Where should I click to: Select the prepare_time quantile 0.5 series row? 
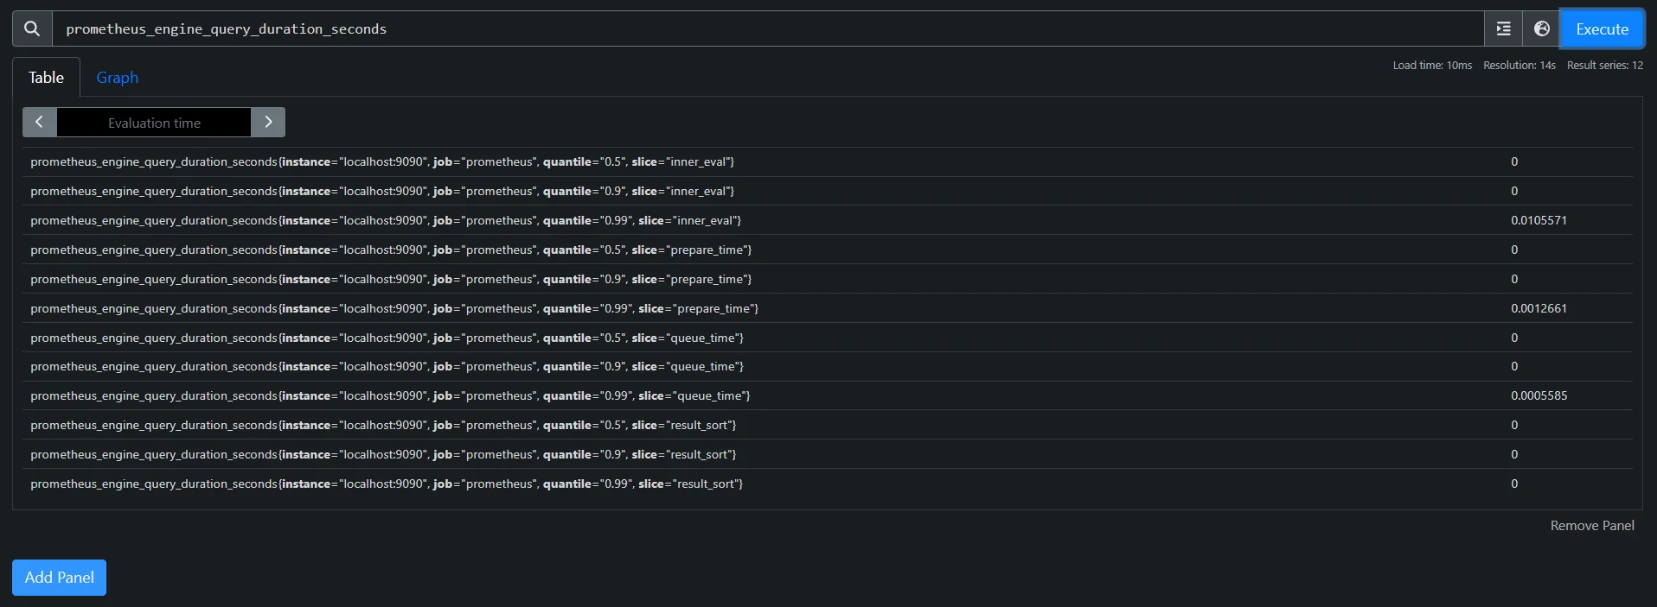point(391,250)
